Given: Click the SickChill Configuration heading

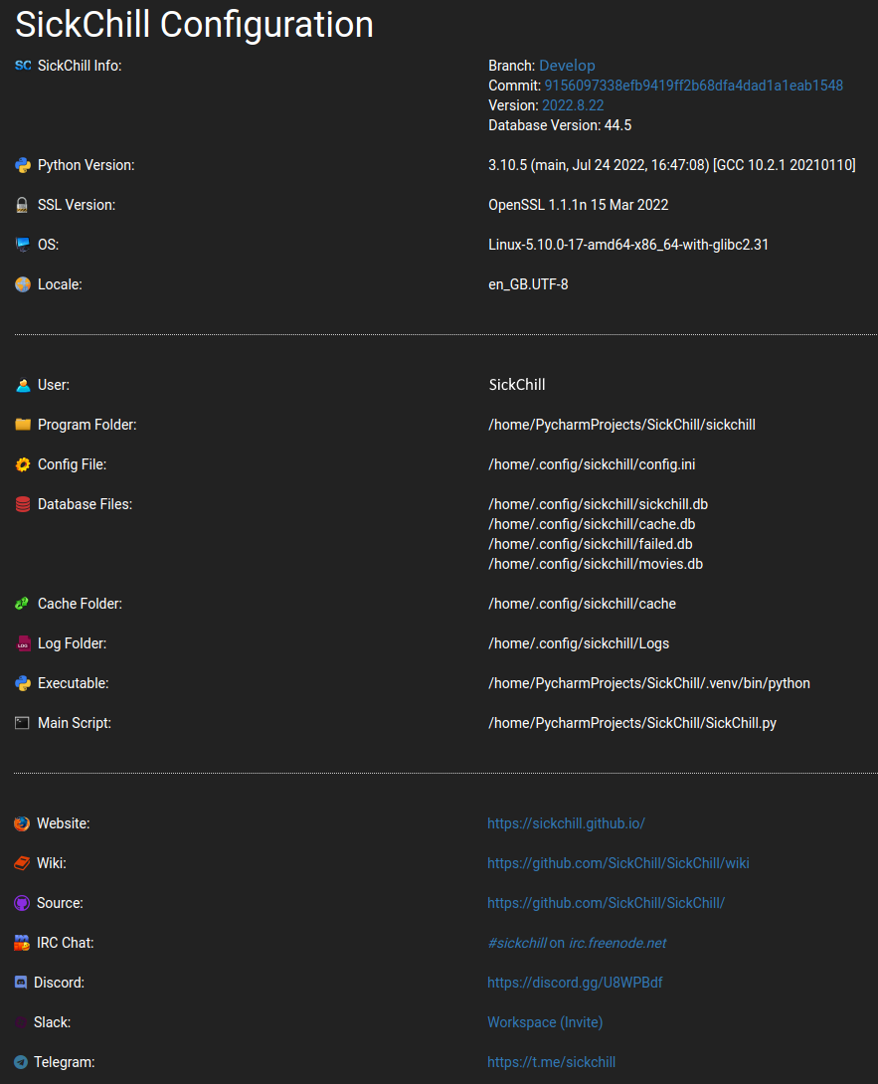Looking at the screenshot, I should pyautogui.click(x=194, y=25).
